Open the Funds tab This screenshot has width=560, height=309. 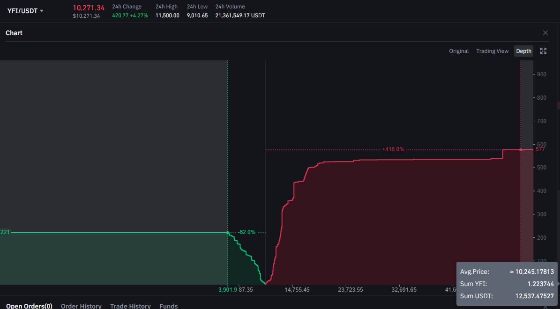[168, 306]
